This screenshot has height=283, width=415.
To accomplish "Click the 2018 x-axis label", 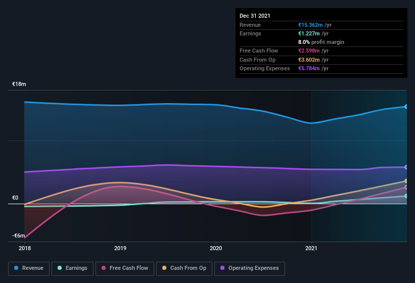I will tap(25, 248).
